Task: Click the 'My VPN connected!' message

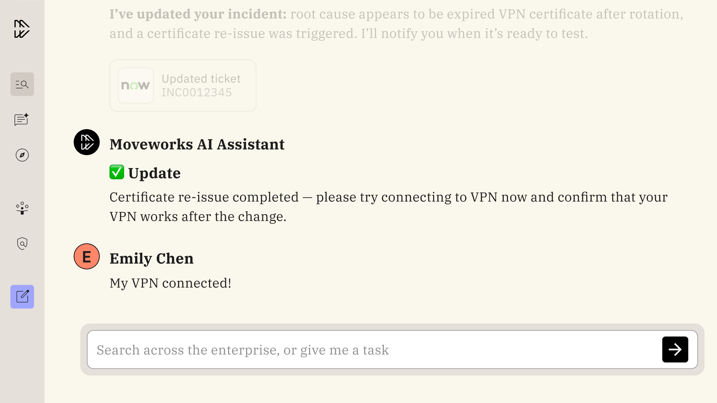Action: coord(170,283)
